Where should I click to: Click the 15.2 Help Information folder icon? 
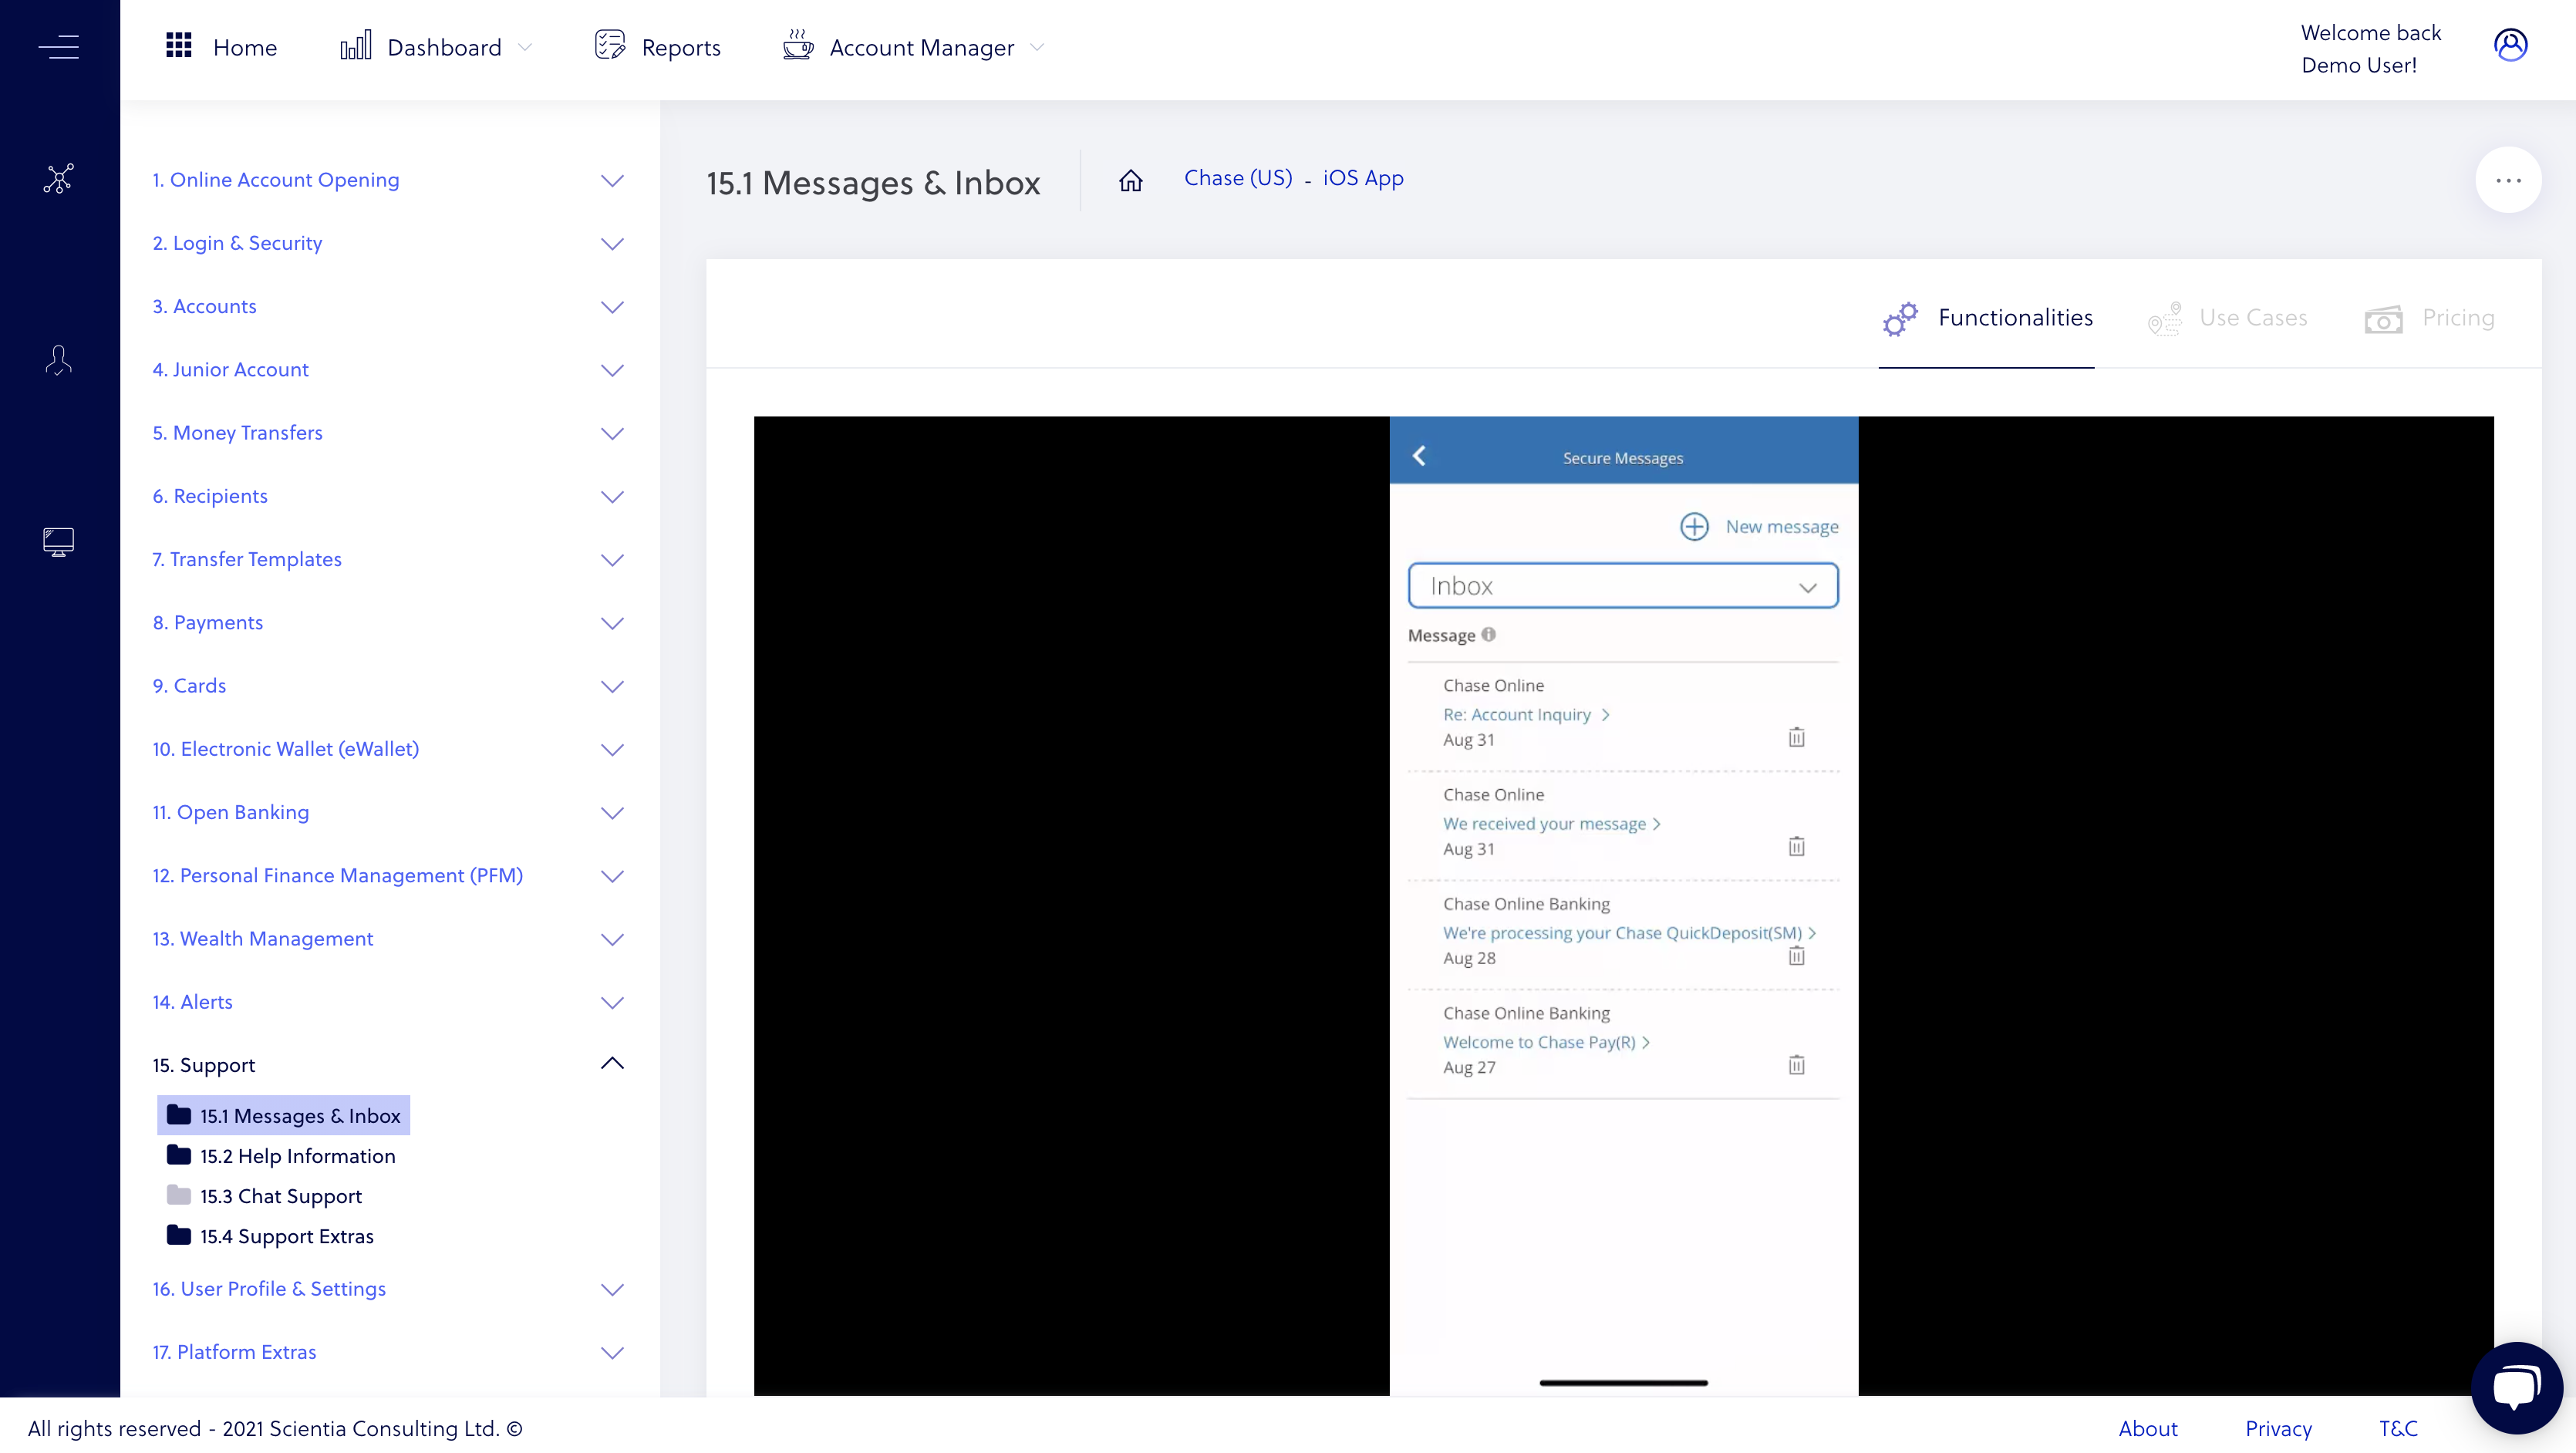click(179, 1155)
